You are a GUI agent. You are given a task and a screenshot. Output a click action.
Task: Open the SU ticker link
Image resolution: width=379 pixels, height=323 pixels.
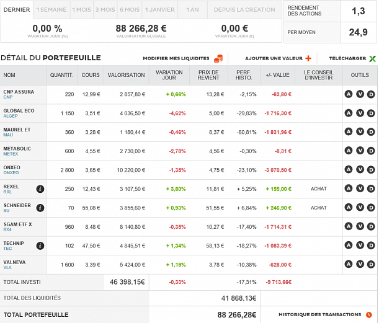pyautogui.click(x=7, y=211)
